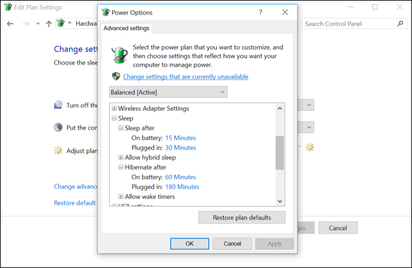The image size is (412, 268).
Task: Click the monitor icon beside Turn off the display
Action: [x=58, y=105]
